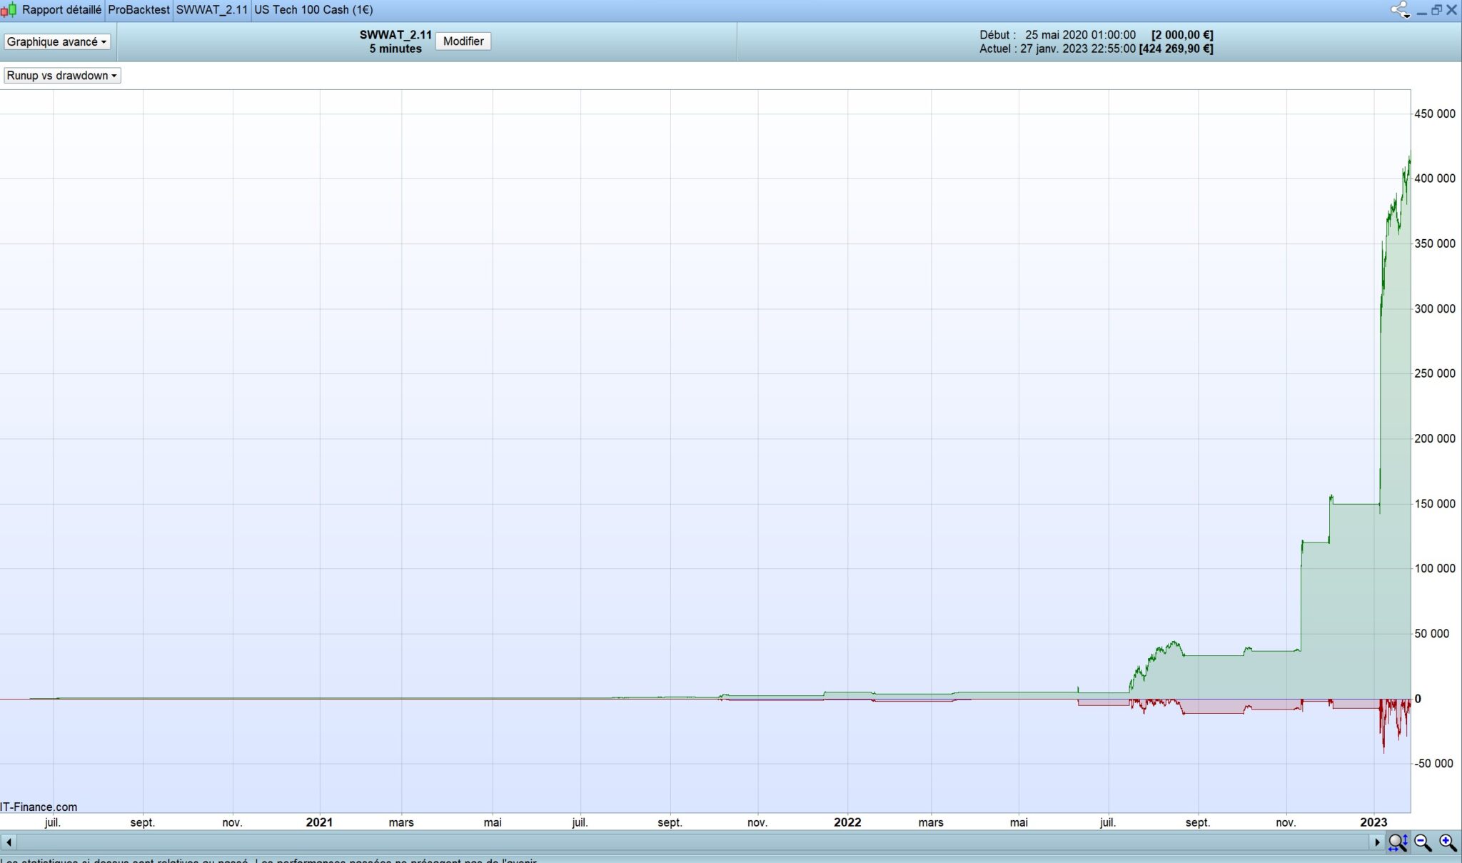Viewport: 1462px width, 863px height.
Task: Expand the Runup vs drawdown selector
Action: 62,76
